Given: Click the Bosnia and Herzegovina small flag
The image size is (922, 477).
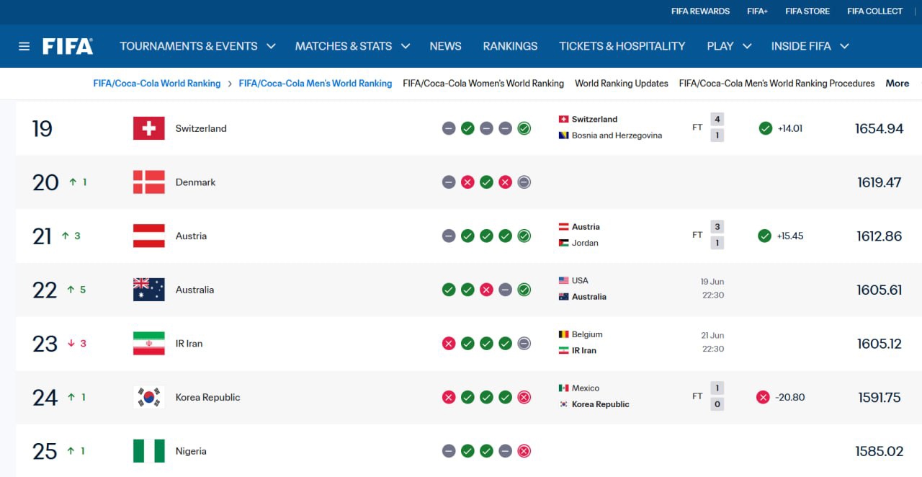Looking at the screenshot, I should (564, 135).
